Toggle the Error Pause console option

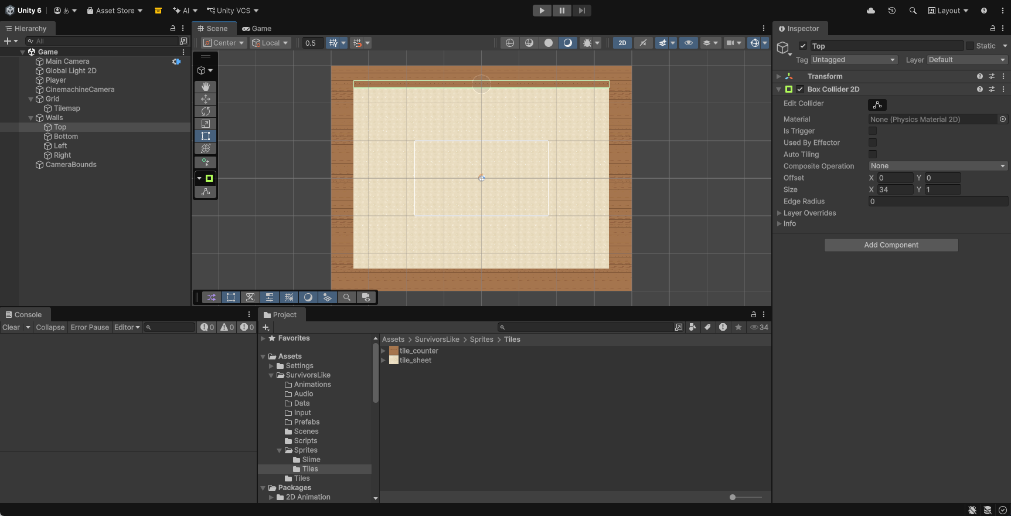pyautogui.click(x=90, y=327)
